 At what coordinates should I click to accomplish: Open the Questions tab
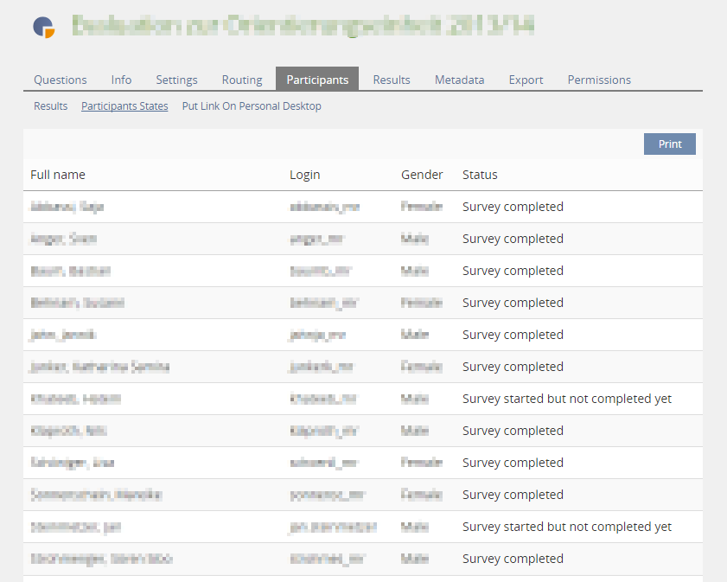point(61,80)
